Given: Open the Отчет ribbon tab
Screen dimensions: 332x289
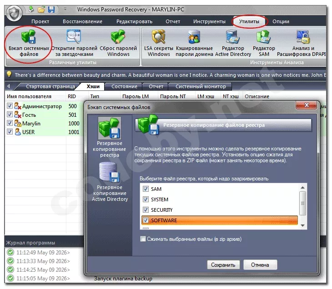Looking at the screenshot, I should pos(173,21).
